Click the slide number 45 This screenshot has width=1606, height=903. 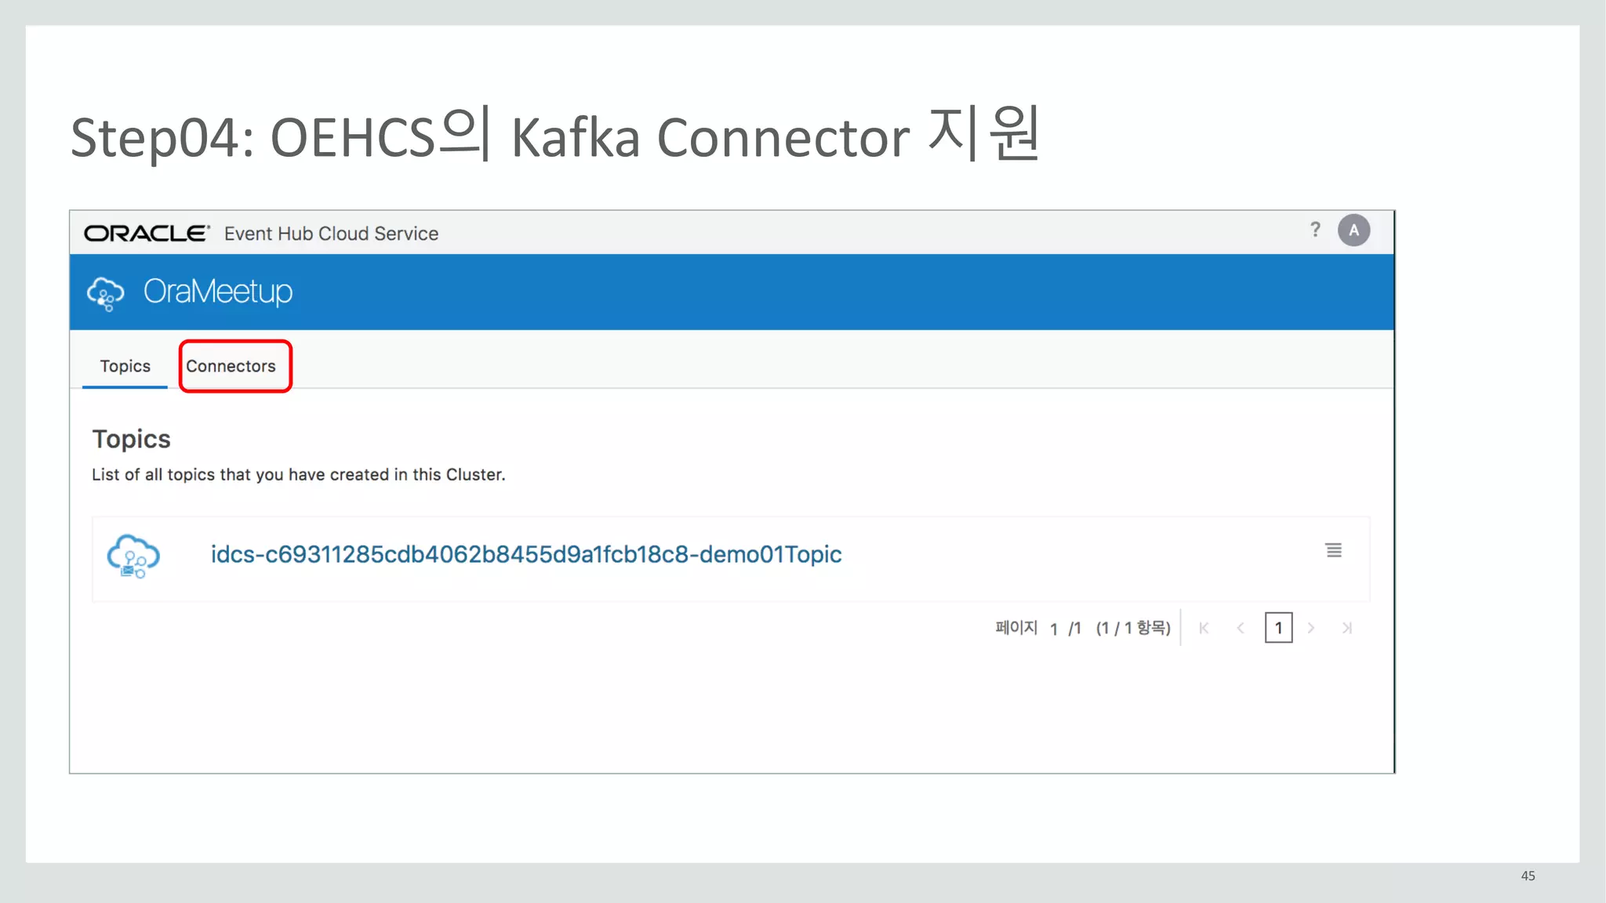click(1528, 876)
